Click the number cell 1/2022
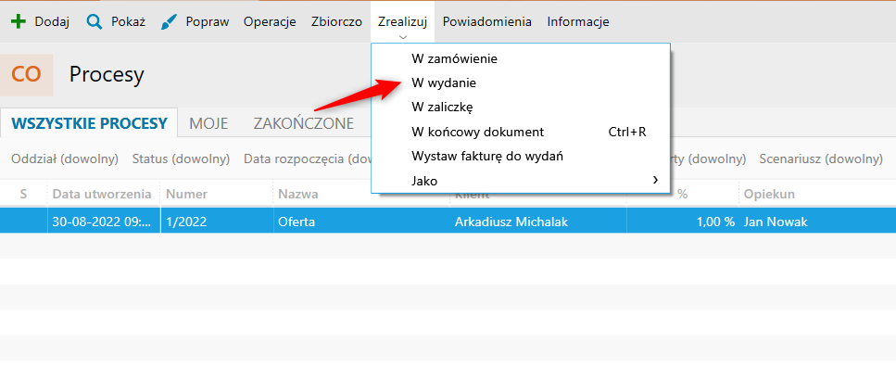896x368 pixels. point(217,222)
